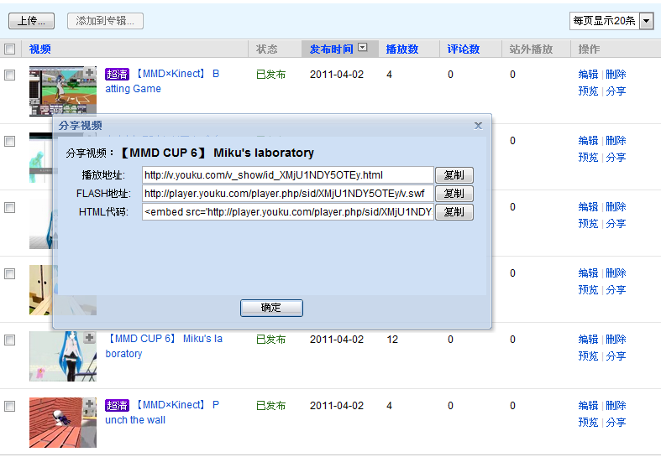Click the FLASH地址 URL field
Viewport: 661px width, 457px height.
pyautogui.click(x=288, y=194)
